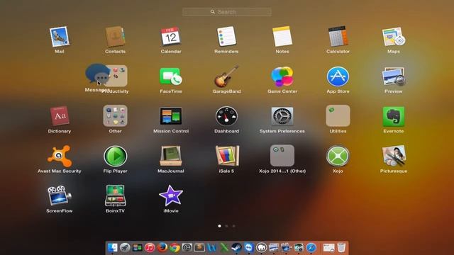Launch Firefox from the Dock
This screenshot has height=255, width=454.
coord(162,247)
